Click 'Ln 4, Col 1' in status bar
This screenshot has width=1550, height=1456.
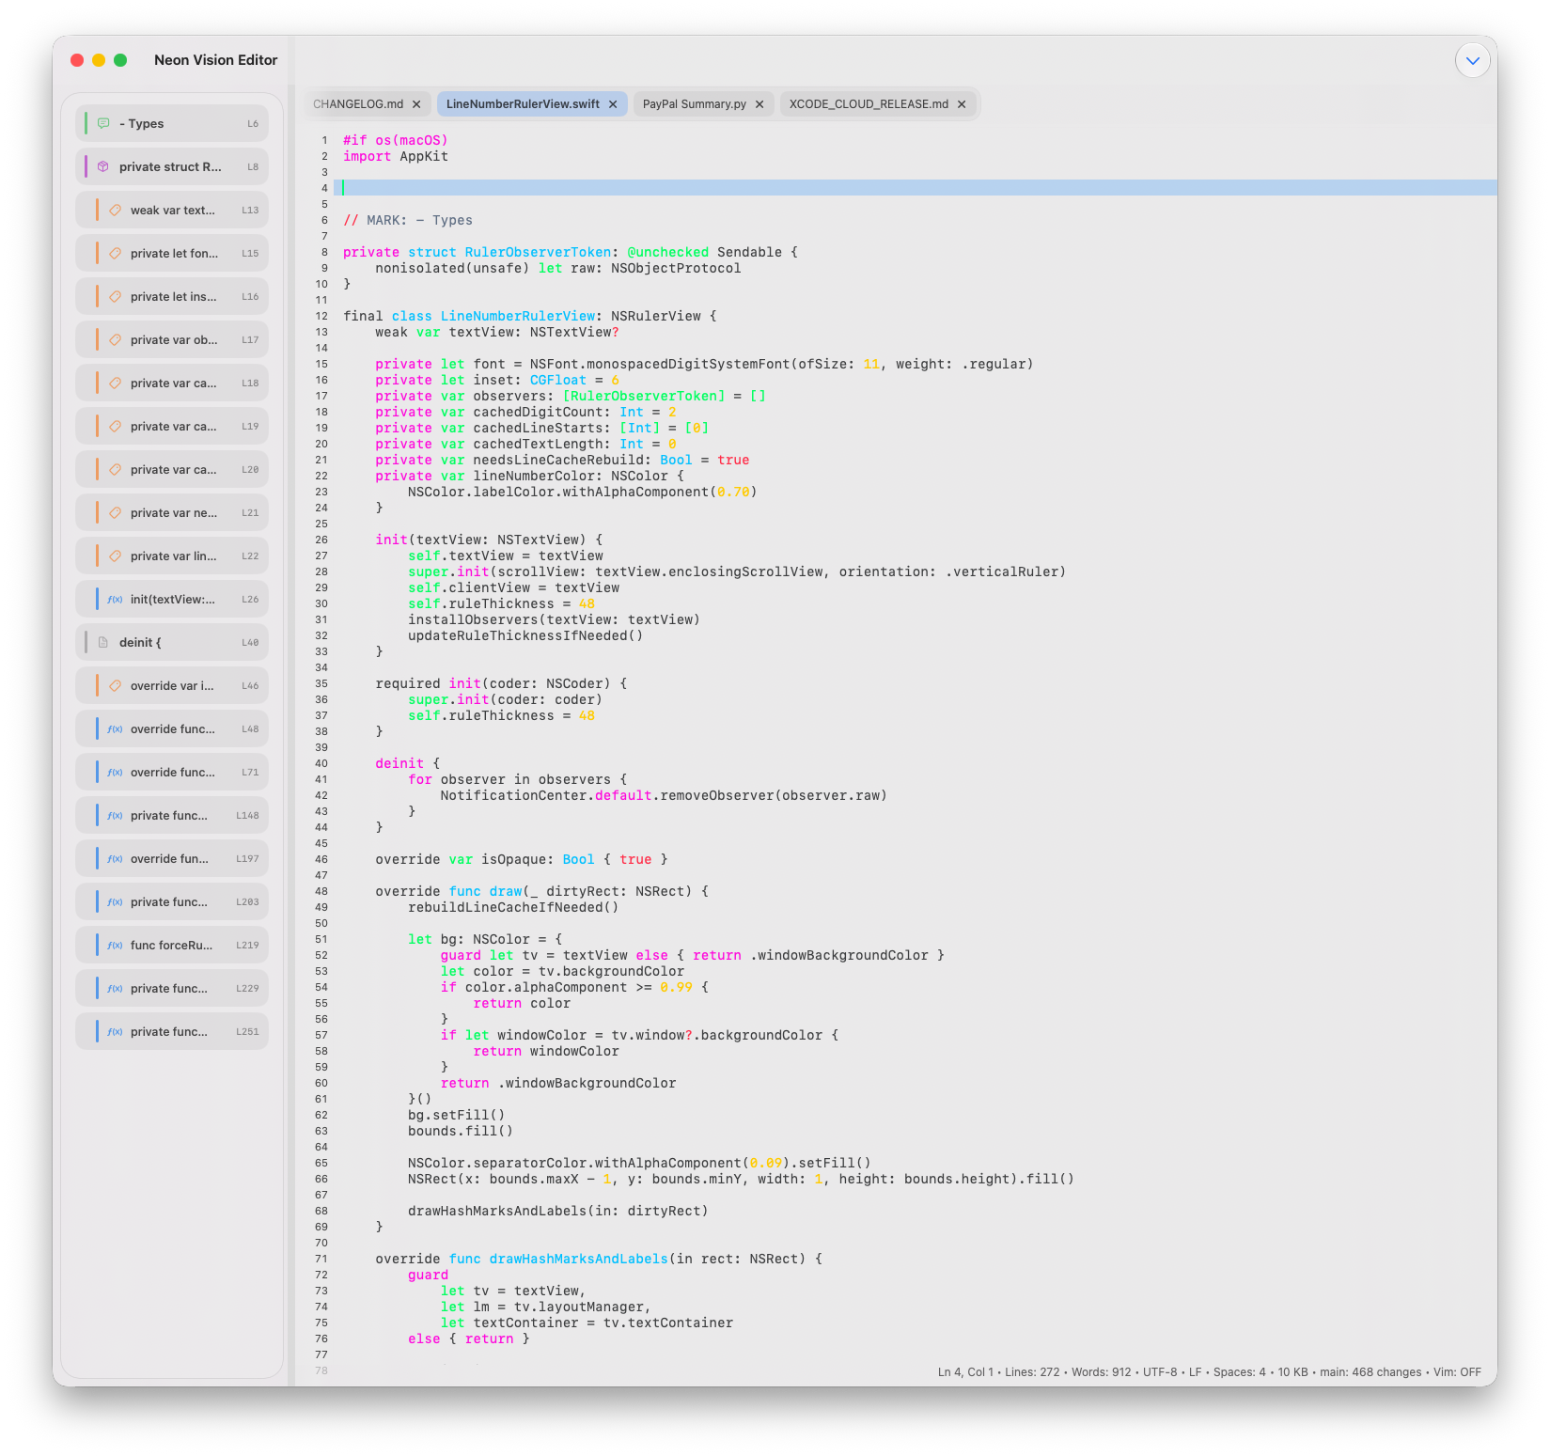coord(965,1372)
